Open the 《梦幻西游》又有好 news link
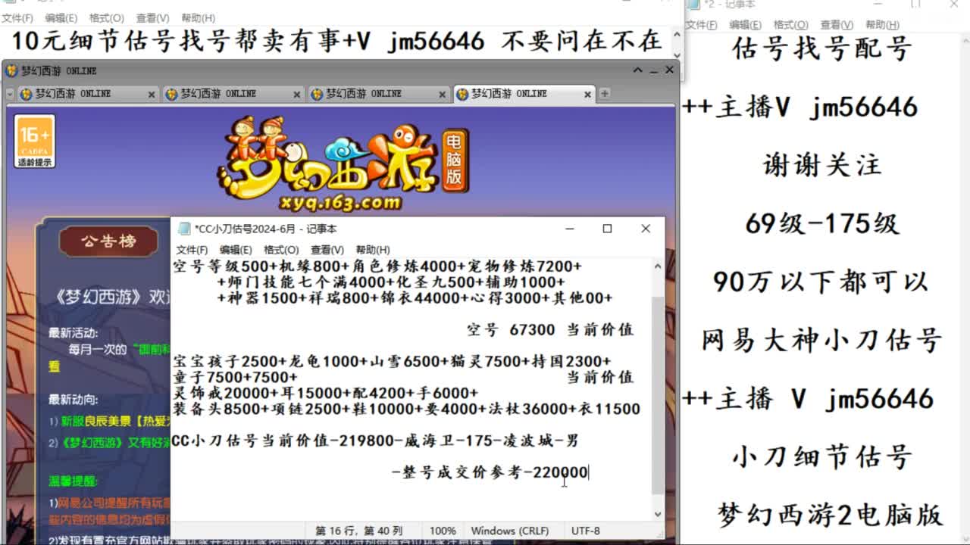Screen dimensions: 970x545 point(114,443)
